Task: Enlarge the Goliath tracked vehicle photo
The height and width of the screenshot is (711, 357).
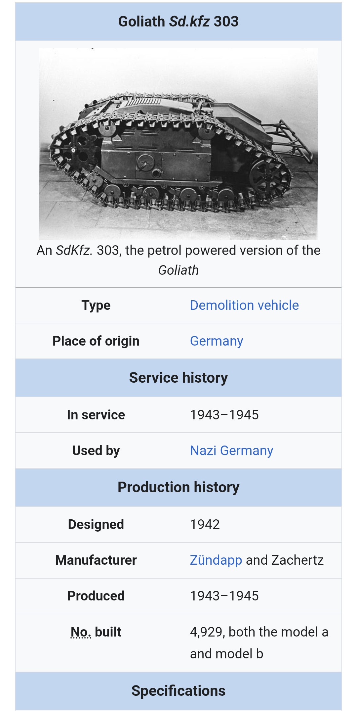Action: [178, 144]
